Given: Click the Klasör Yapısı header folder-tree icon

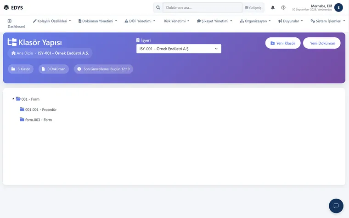Looking at the screenshot, I should tap(12, 42).
